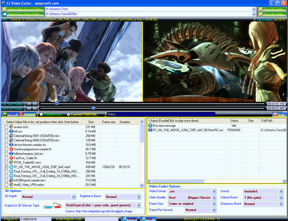Screen dimensions: 288x221
Task: Open the 3D Depth dropdown
Action: [48, 197]
